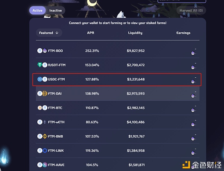Expand the FTM-DAI farm row

pyautogui.click(x=118, y=93)
